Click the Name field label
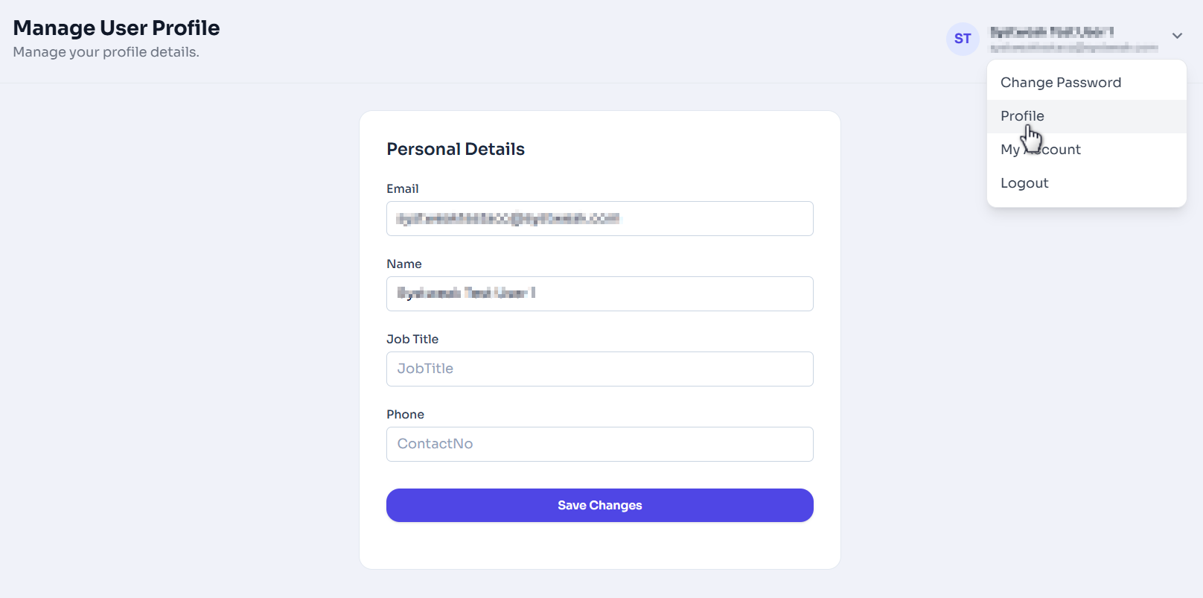1203x598 pixels. [403, 264]
